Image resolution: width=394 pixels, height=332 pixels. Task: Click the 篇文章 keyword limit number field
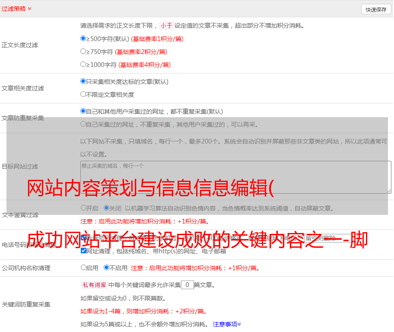pos(187,285)
